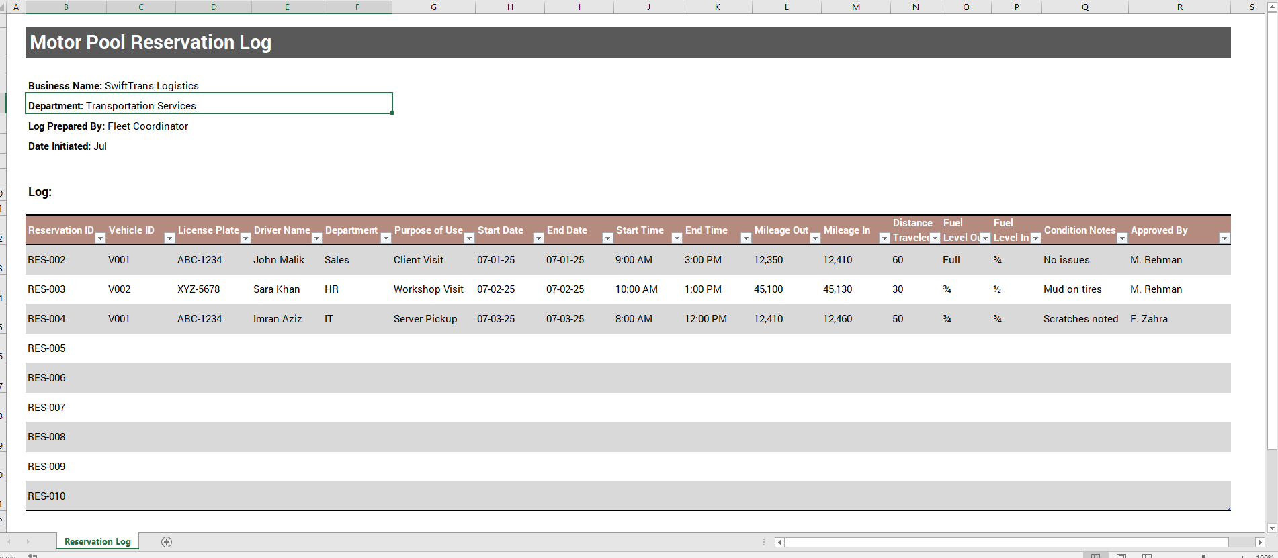The image size is (1278, 558).
Task: Select the driver name Imran Aziz
Action: click(287, 319)
